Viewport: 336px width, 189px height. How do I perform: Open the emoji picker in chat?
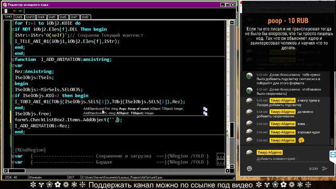[x=249, y=169]
